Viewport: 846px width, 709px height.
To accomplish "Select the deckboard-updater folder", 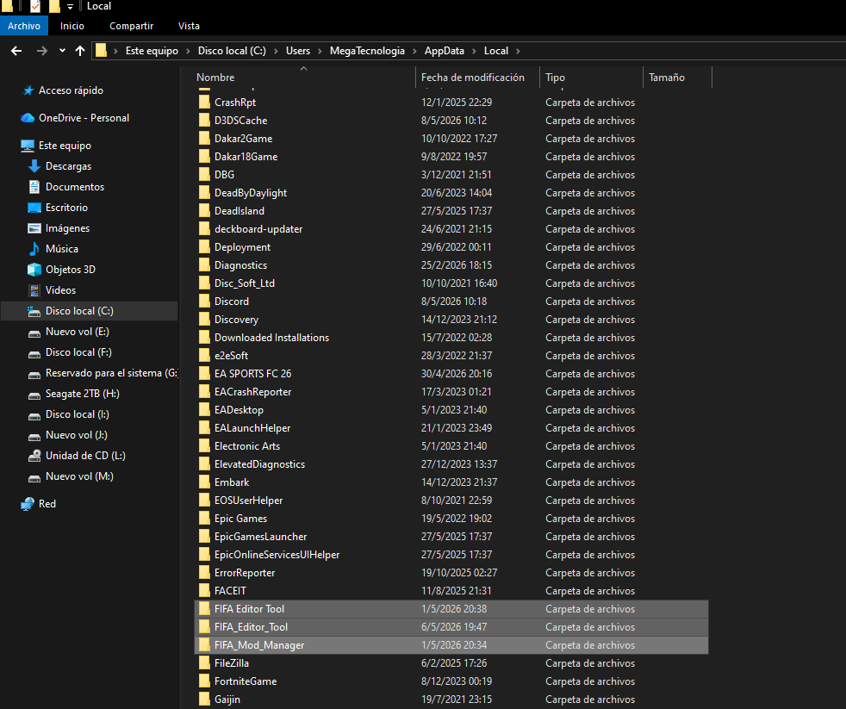I will pos(258,229).
